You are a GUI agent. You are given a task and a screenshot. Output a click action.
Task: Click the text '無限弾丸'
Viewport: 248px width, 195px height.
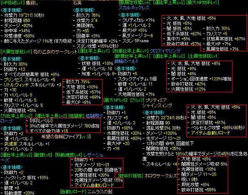85,26
